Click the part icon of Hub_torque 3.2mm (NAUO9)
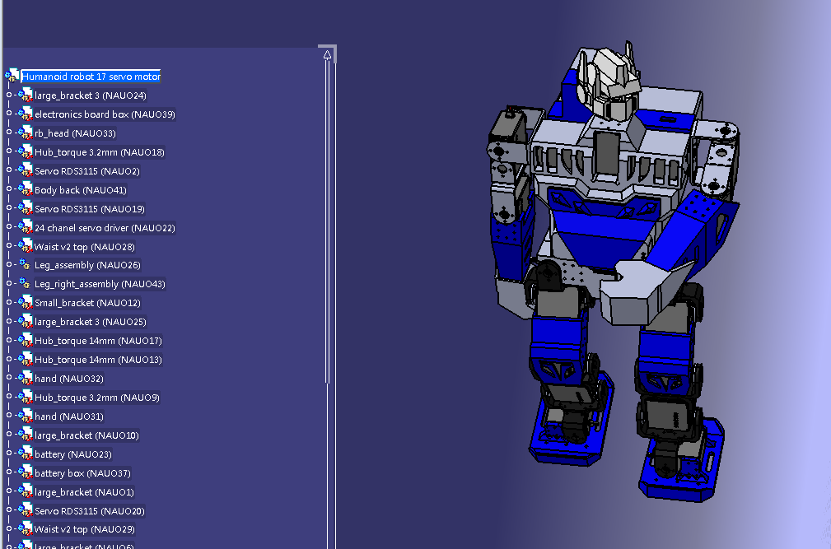The width and height of the screenshot is (831, 549). tap(25, 397)
